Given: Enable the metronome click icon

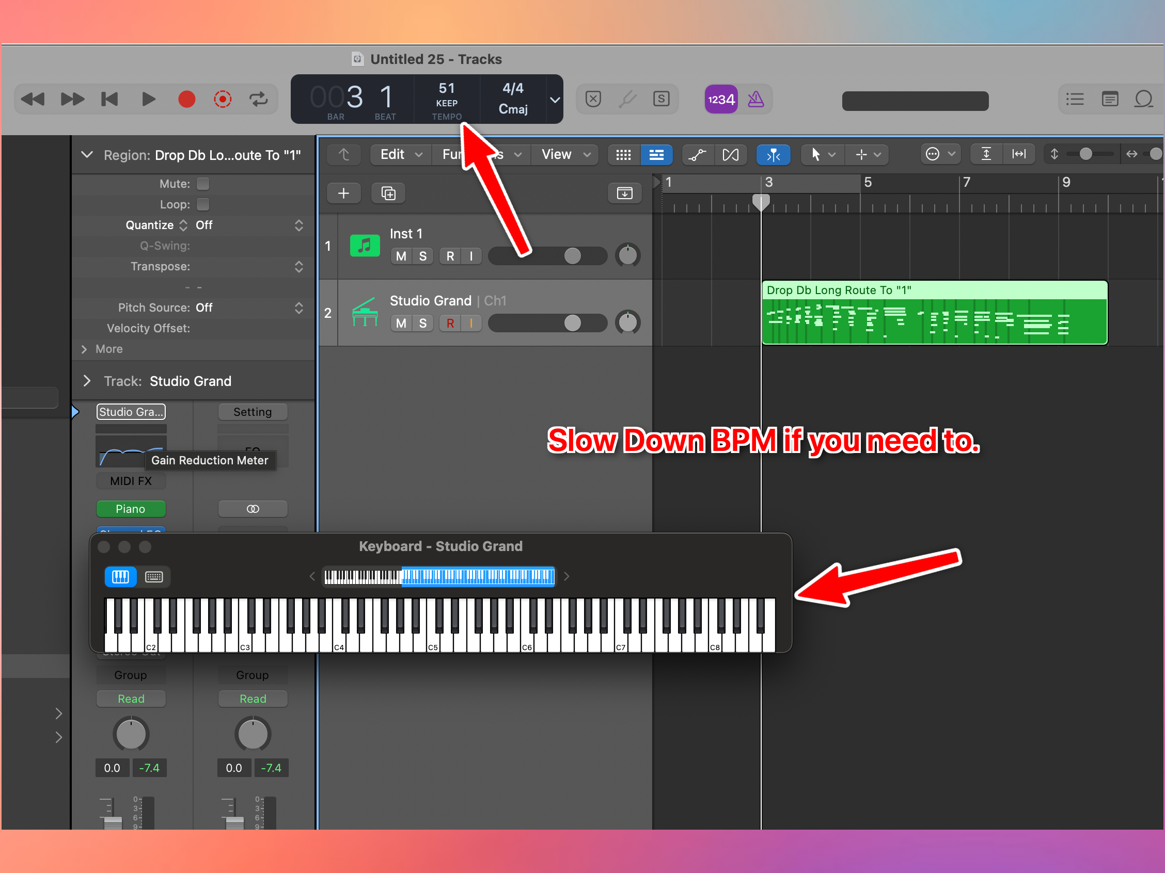Looking at the screenshot, I should 756,99.
